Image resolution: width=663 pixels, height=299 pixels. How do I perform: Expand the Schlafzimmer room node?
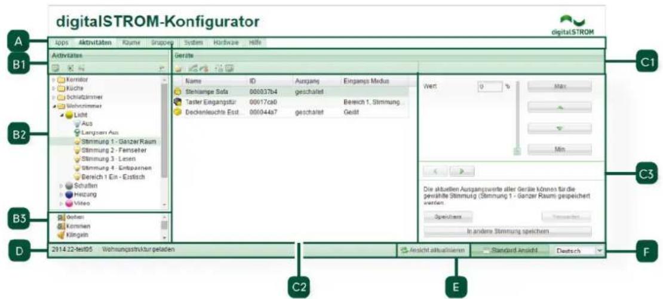(54, 97)
